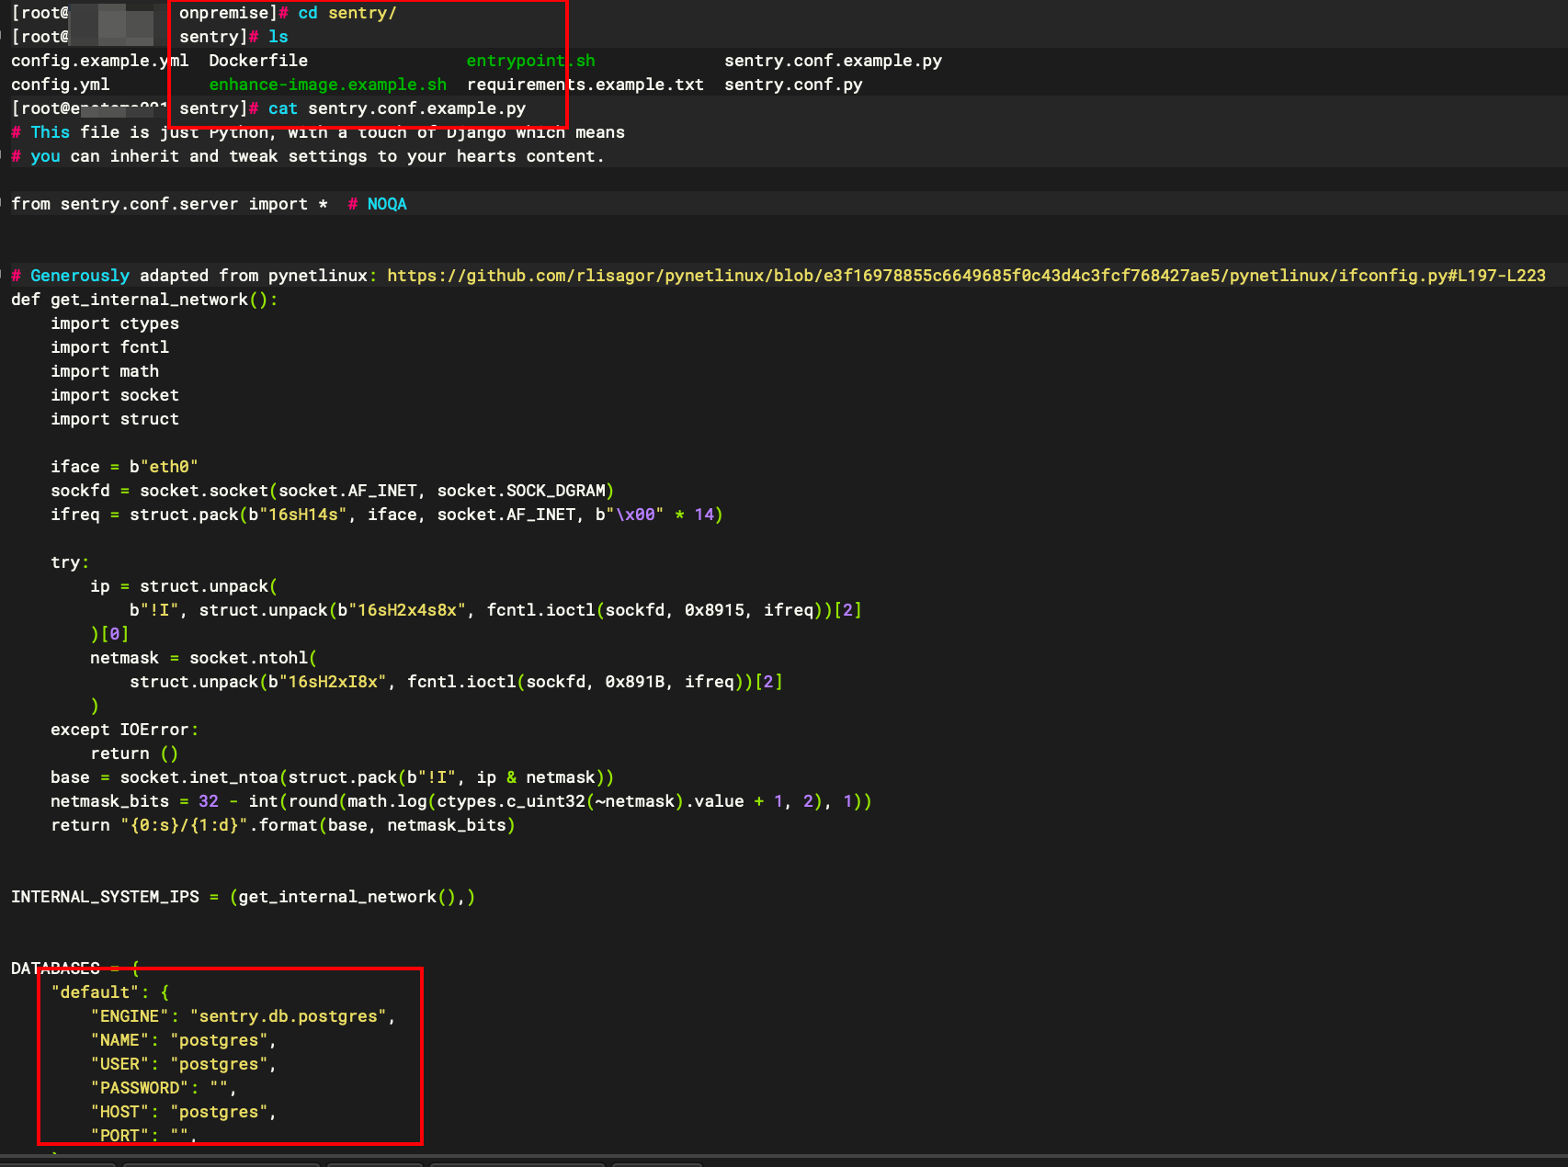
Task: Click the config.yml file name
Action: click(60, 85)
